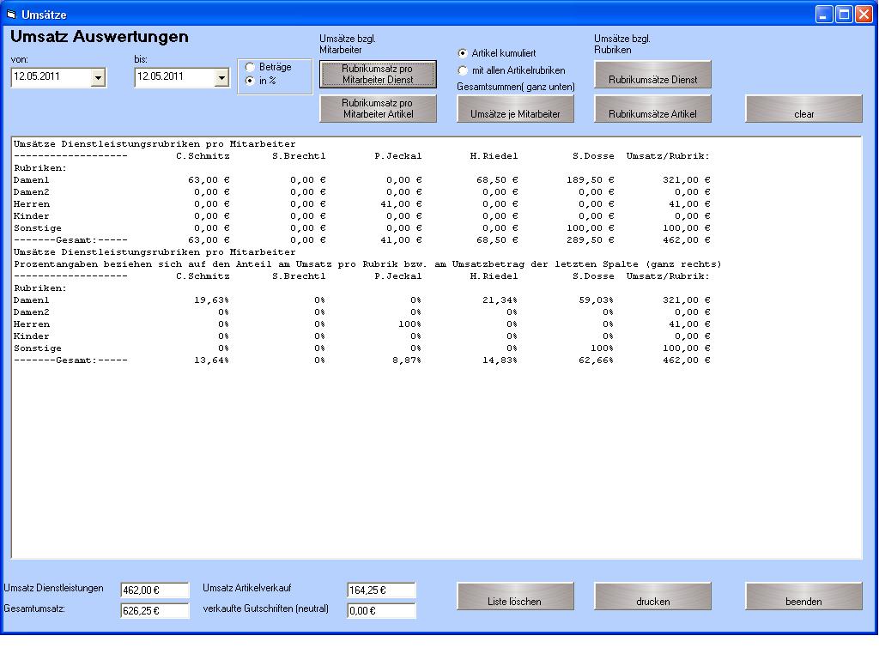Select 'mit allen Artikelrubriken' option
Image resolution: width=879 pixels, height=666 pixels.
pos(464,70)
